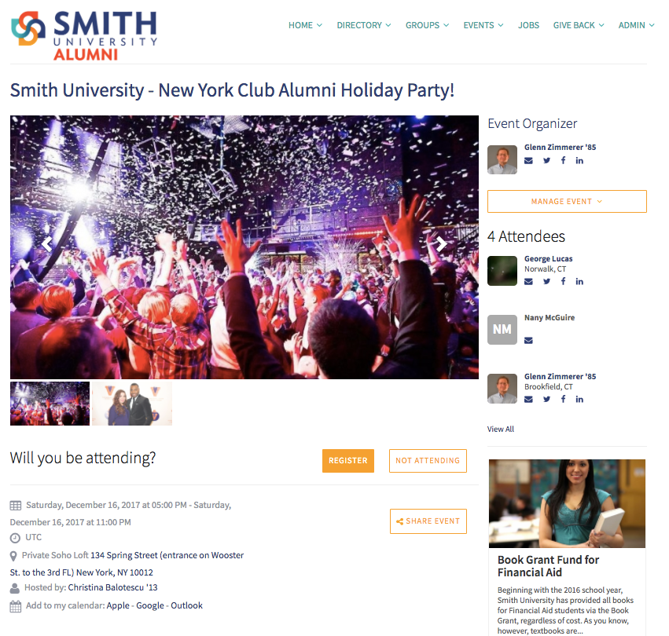The width and height of the screenshot is (669, 636).
Task: Open the organizer's Twitter profile icon
Action: (x=546, y=161)
